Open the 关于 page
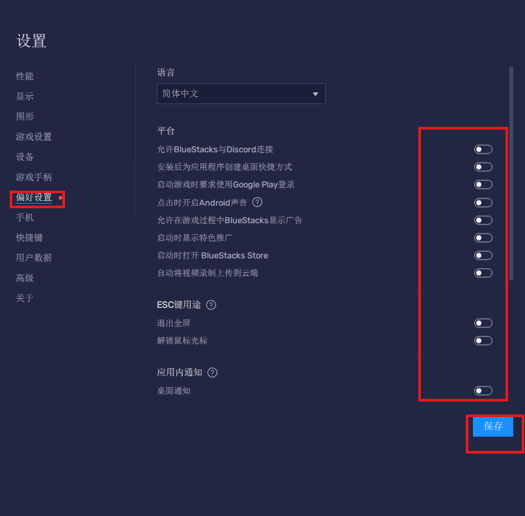Image resolution: width=525 pixels, height=516 pixels. [25, 298]
